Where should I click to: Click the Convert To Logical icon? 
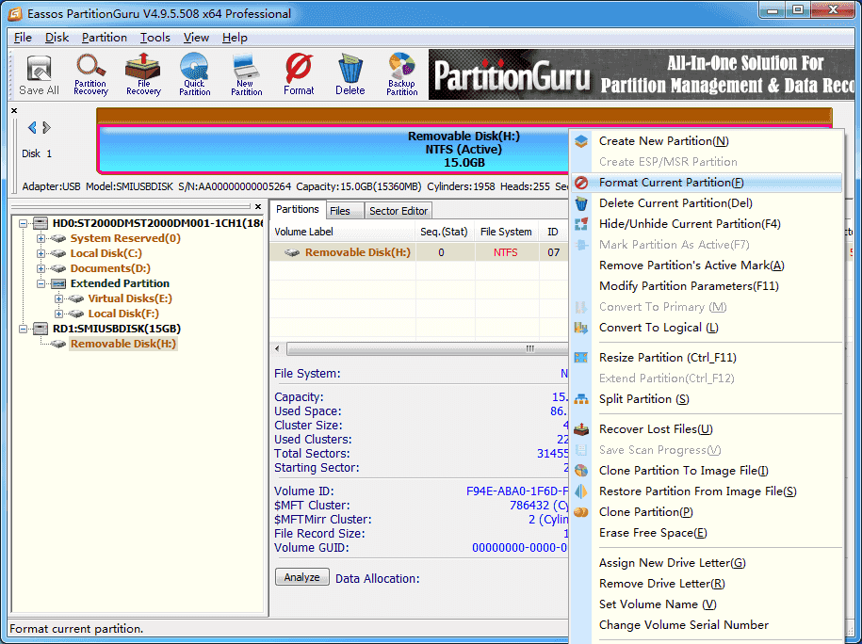pos(581,328)
